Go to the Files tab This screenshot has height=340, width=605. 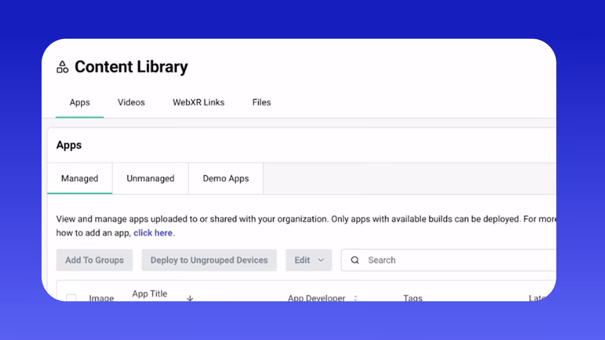point(261,102)
